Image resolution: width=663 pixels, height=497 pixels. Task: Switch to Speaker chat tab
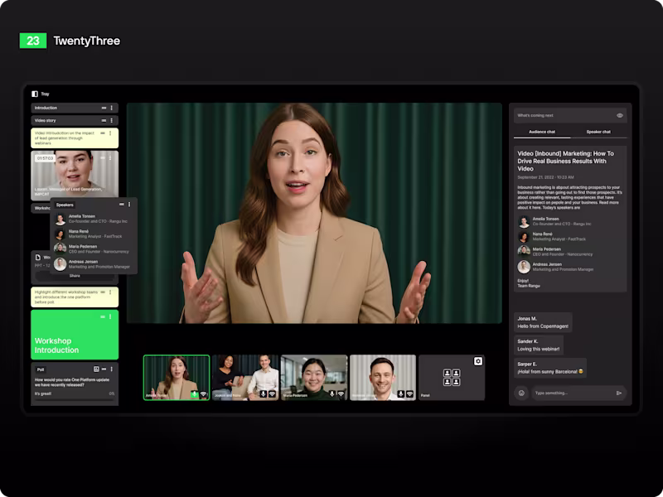[x=598, y=132]
